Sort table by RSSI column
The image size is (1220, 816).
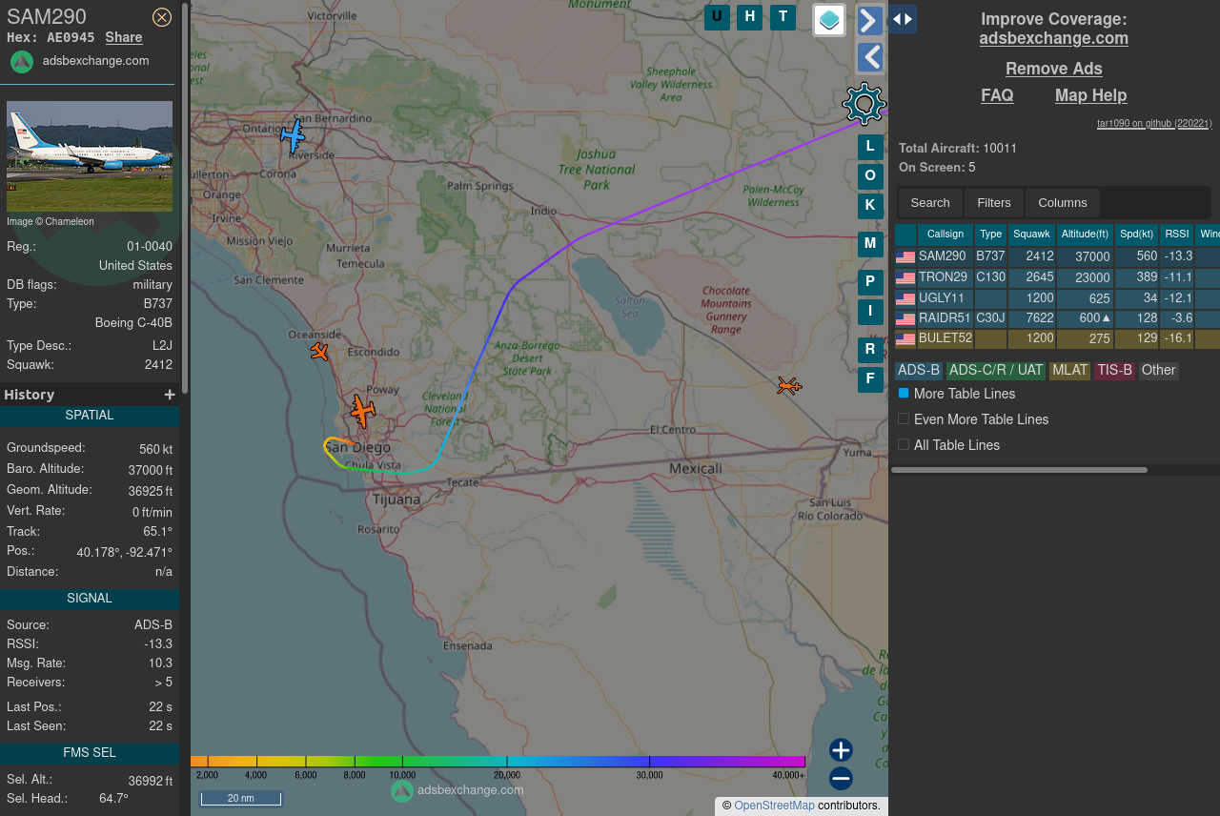(x=1177, y=235)
